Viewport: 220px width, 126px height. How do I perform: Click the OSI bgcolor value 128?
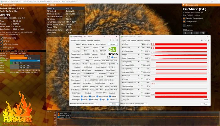202,33
